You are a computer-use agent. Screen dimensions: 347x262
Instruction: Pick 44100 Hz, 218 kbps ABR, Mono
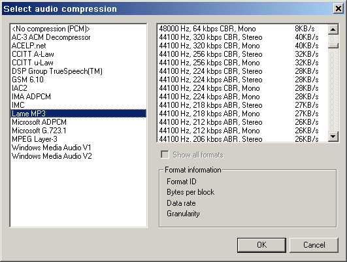[242, 114]
